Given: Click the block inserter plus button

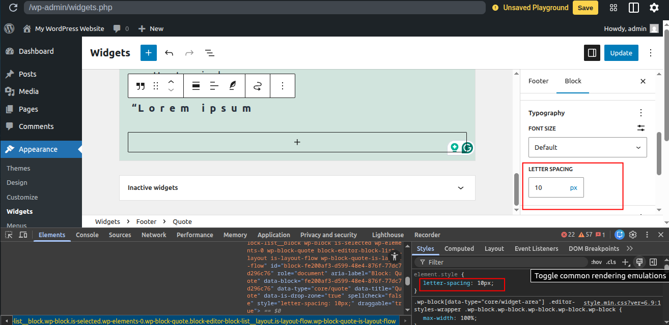Looking at the screenshot, I should 149,53.
